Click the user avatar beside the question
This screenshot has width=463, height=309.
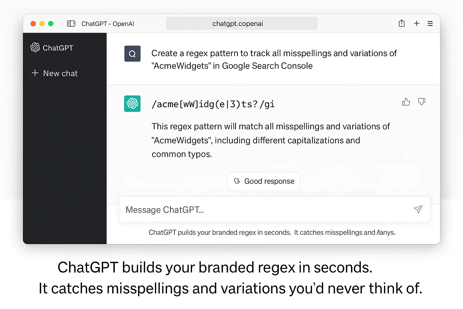tap(132, 53)
